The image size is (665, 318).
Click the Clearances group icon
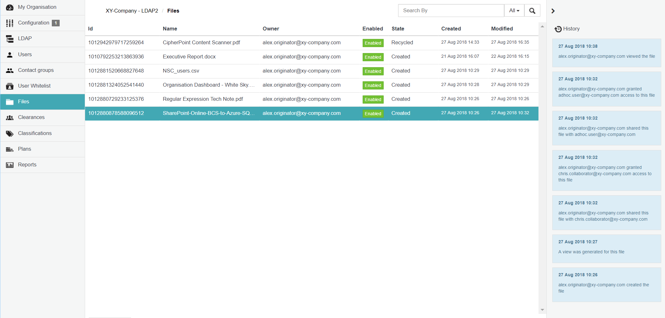point(10,117)
